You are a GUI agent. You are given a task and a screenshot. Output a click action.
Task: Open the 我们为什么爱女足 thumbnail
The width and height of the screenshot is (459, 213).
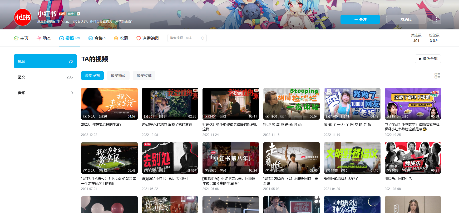pos(109,158)
